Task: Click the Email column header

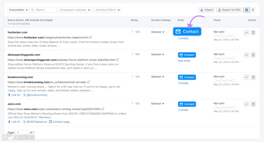Action: click(181, 20)
